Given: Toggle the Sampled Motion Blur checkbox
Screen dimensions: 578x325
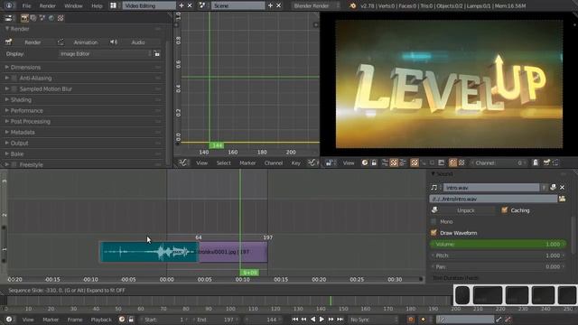Looking at the screenshot, I should point(14,88).
